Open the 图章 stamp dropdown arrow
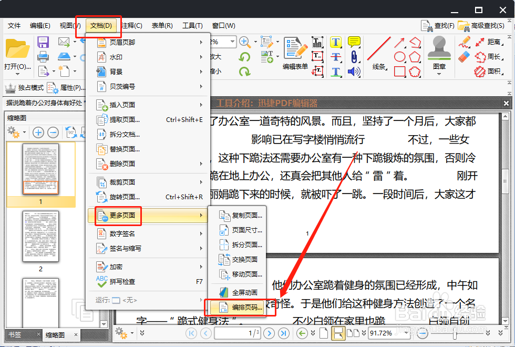The width and height of the screenshot is (515, 347). [439, 75]
